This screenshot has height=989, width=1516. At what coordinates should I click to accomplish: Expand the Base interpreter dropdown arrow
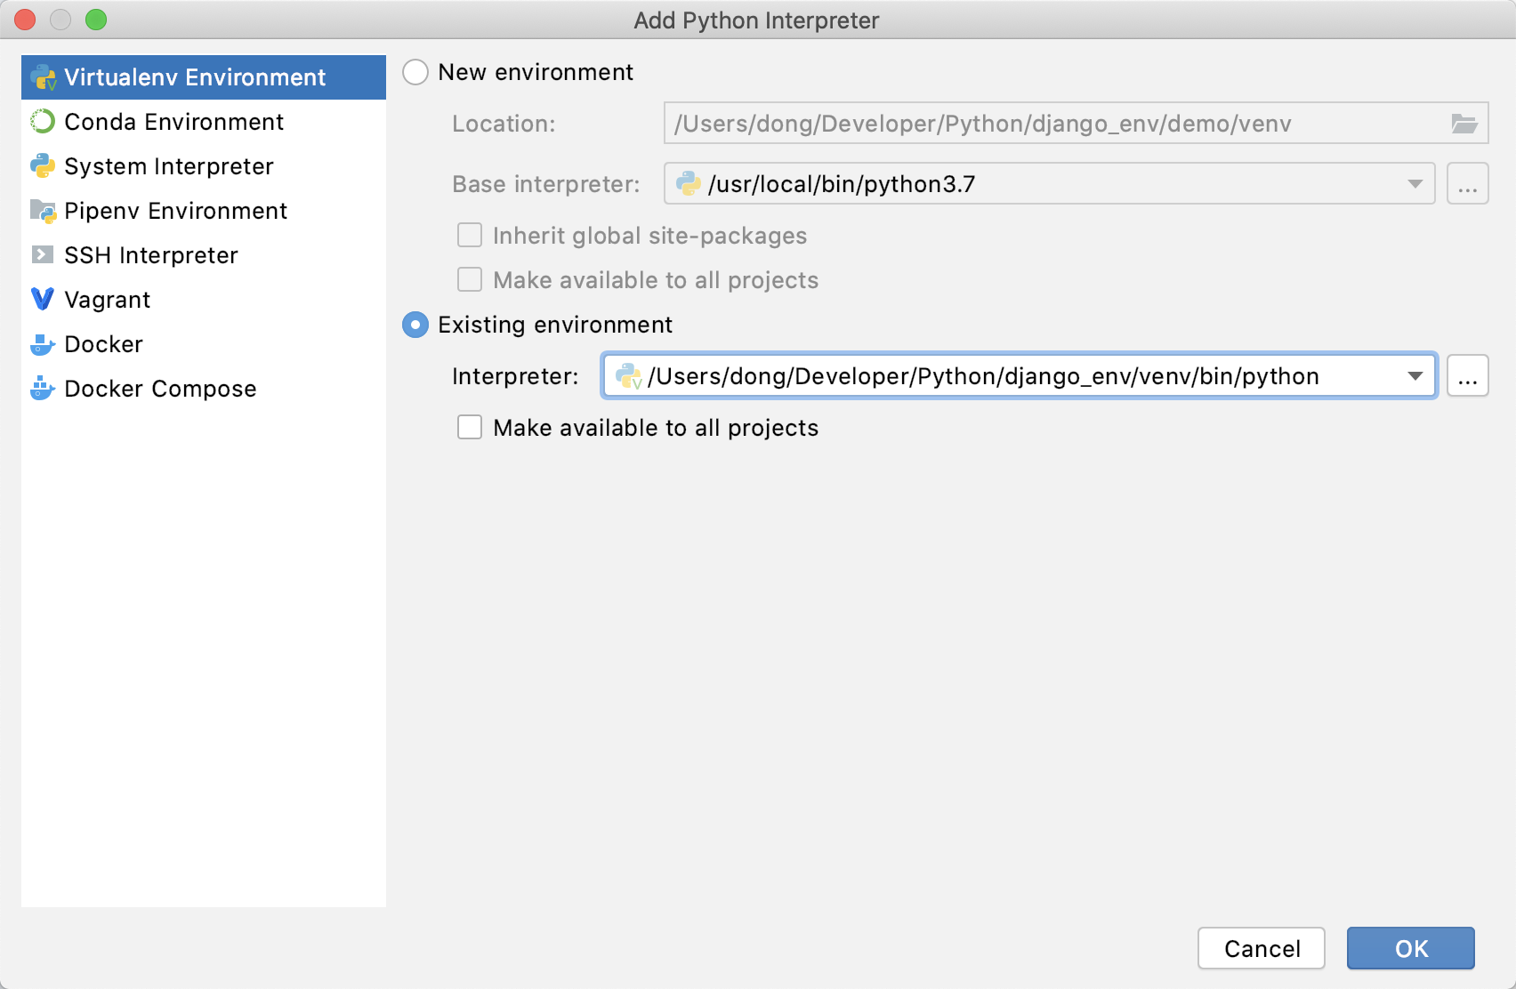click(x=1415, y=184)
